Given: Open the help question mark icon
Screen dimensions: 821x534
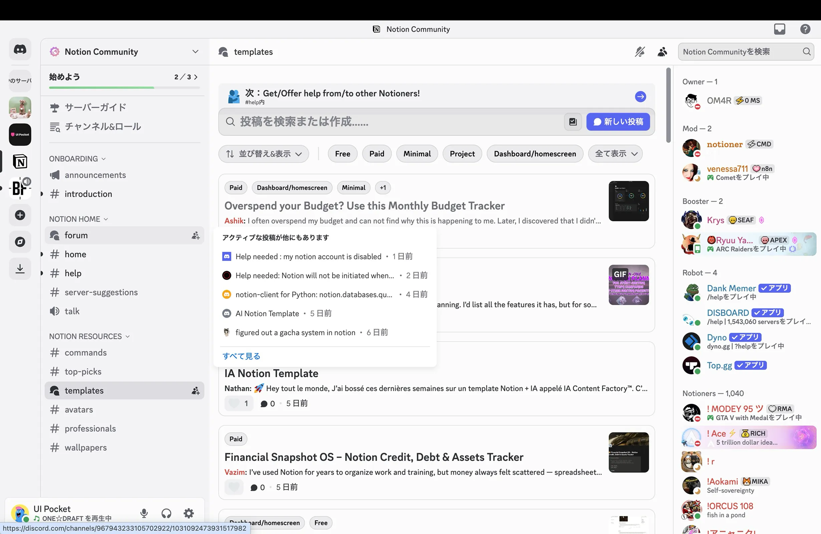Looking at the screenshot, I should click(805, 29).
